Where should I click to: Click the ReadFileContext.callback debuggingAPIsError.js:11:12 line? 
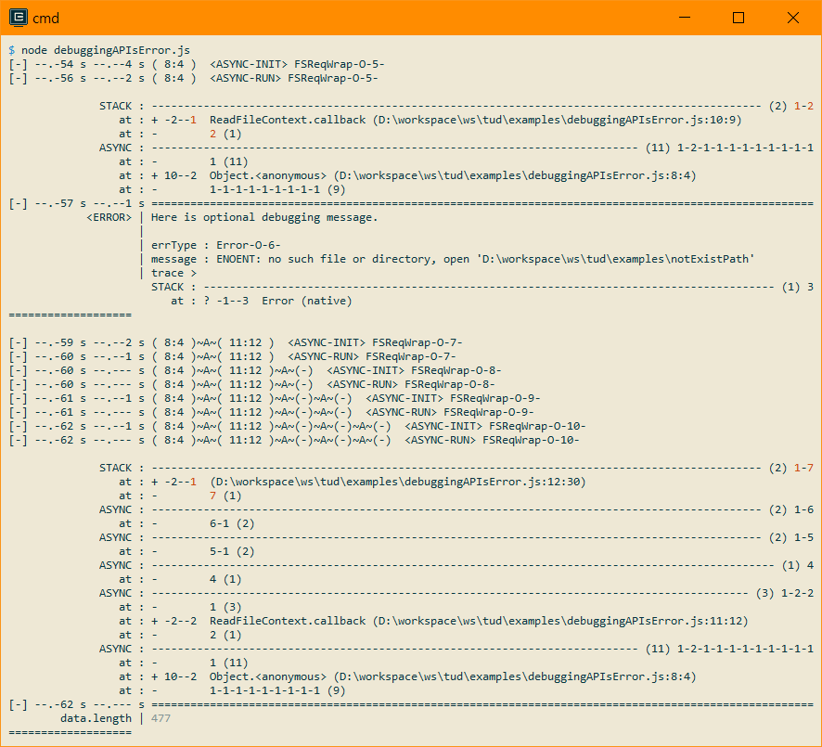click(x=433, y=621)
